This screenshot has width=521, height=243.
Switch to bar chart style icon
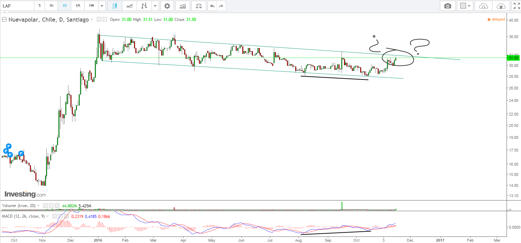tap(144, 6)
